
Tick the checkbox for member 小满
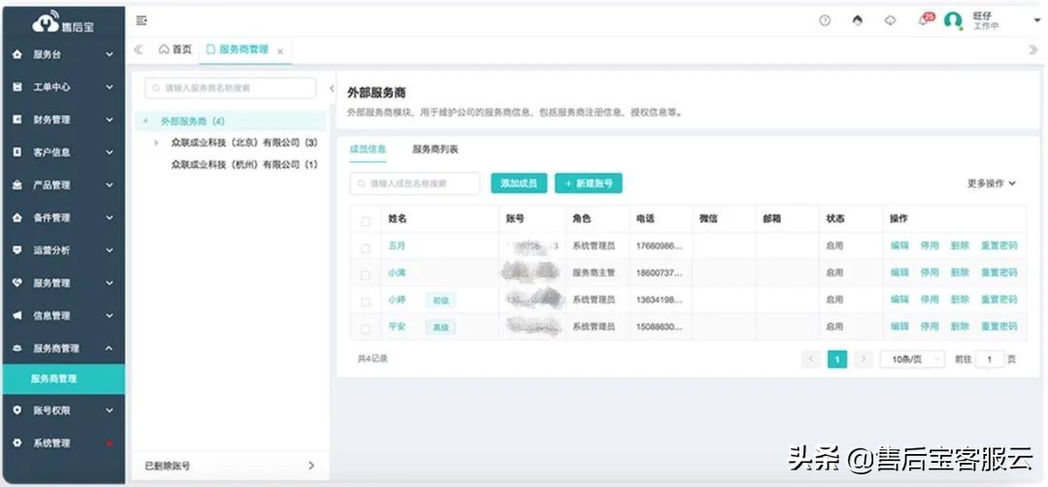[365, 276]
